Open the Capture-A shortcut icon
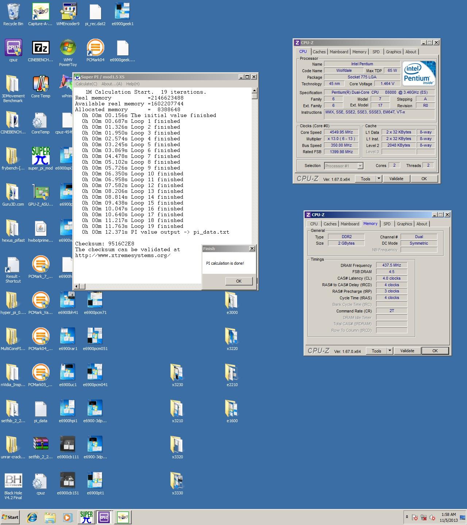The image size is (467, 525). (40, 15)
